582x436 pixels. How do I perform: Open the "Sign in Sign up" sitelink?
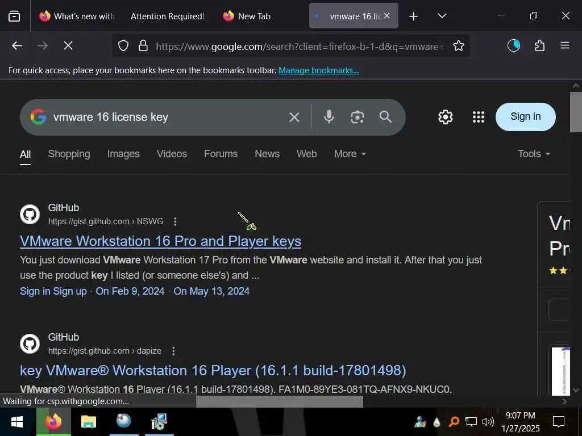coord(53,291)
